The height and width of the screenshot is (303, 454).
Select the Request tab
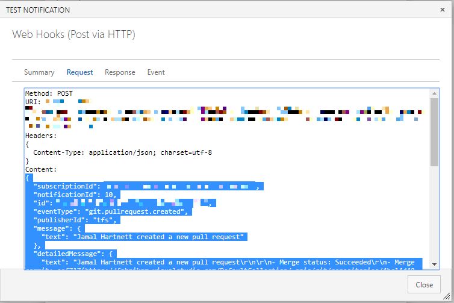79,72
